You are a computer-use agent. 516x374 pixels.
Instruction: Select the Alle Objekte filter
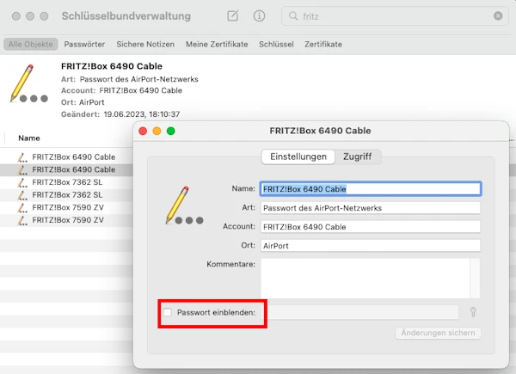coord(31,44)
